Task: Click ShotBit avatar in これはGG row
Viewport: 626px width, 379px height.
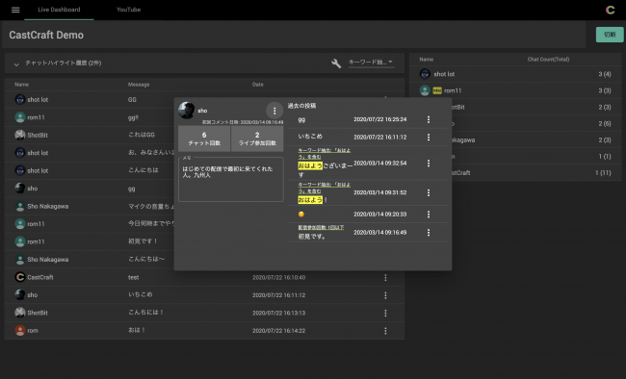Action: [x=20, y=135]
